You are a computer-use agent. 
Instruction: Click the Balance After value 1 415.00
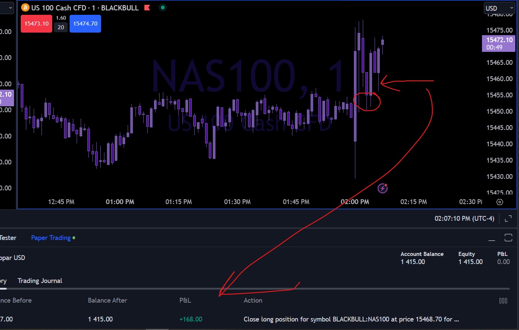(100, 319)
